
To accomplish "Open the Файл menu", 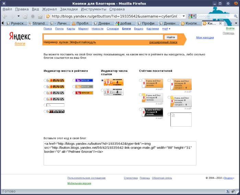I will point(7,9).
